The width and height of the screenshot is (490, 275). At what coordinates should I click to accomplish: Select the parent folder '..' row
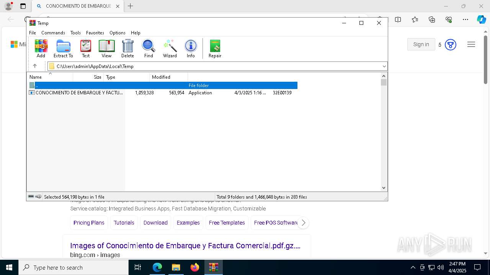click(x=163, y=86)
